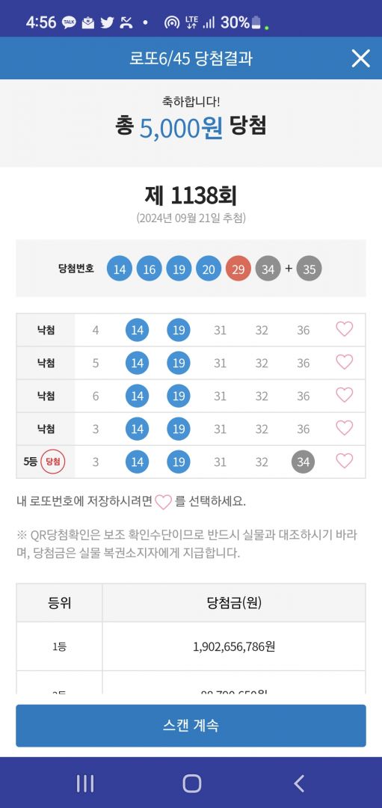The image size is (382, 808).
Task: Tap the heart to save the row starting with 4
Action: tap(345, 329)
